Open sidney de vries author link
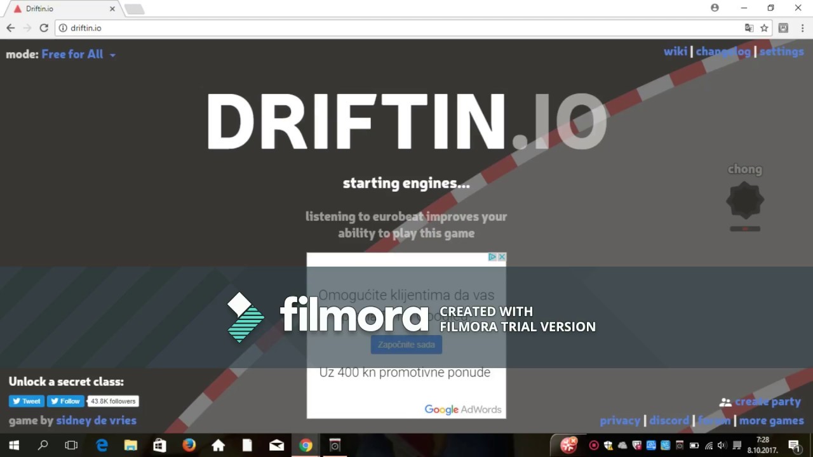Screen dimensions: 813x457 click(96, 420)
